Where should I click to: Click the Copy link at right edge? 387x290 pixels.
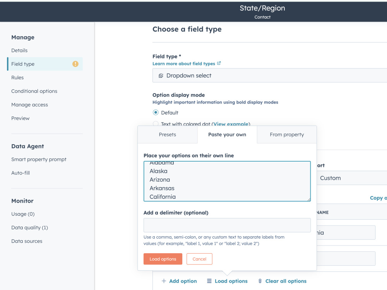(x=378, y=198)
